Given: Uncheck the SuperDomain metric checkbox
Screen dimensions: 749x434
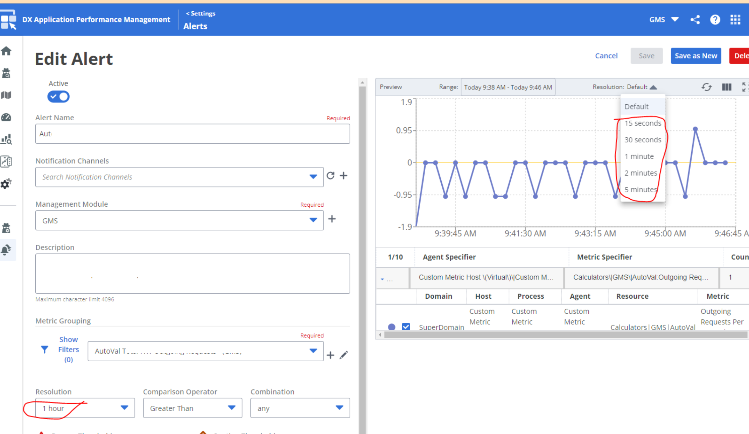Looking at the screenshot, I should coord(406,327).
